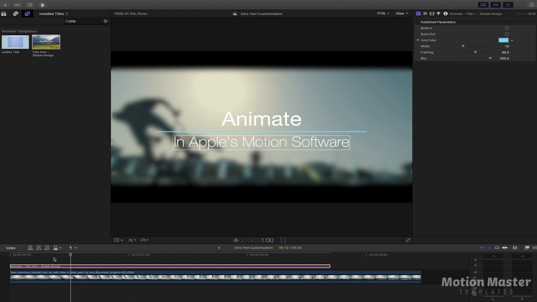Viewport: 537px width, 302px height.
Task: Go back in timeline history
Action: click(219, 248)
